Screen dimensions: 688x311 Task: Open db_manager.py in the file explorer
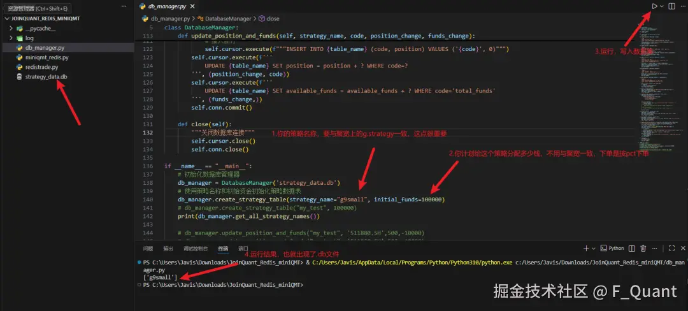67,48
